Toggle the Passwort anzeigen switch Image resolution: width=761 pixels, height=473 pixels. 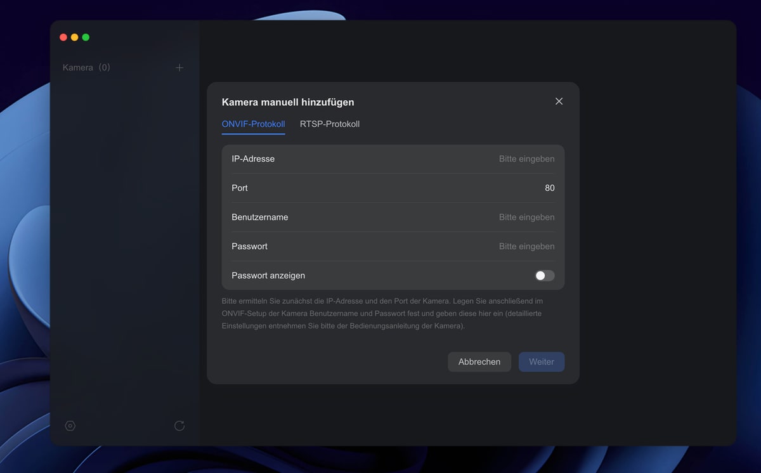(x=545, y=275)
